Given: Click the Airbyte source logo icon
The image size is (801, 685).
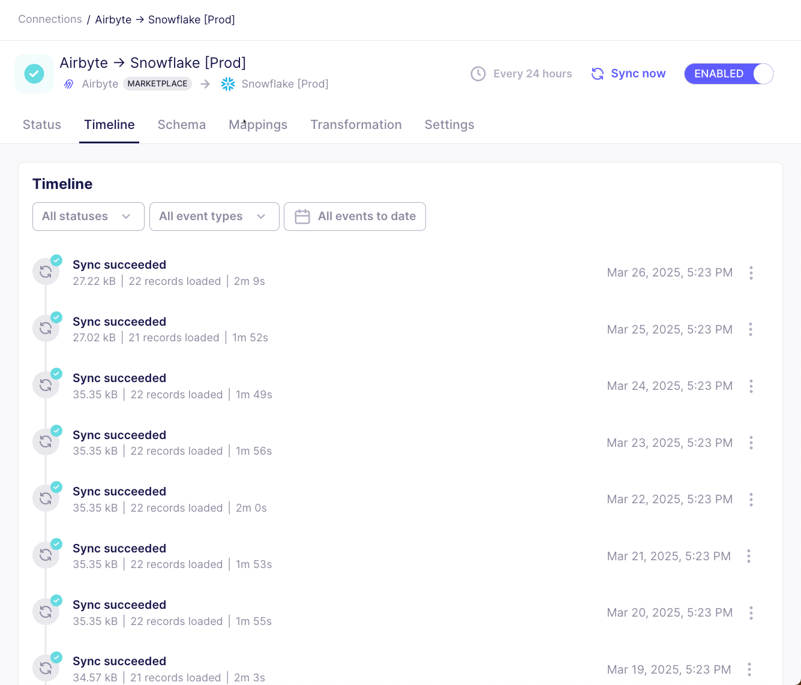Looking at the screenshot, I should coord(69,84).
